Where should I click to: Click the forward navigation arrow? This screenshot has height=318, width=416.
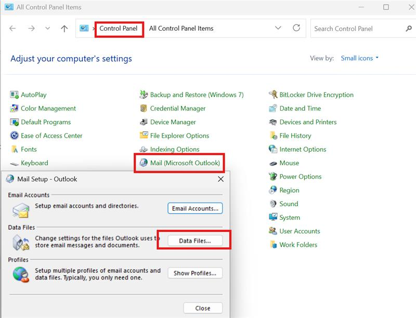pos(31,28)
